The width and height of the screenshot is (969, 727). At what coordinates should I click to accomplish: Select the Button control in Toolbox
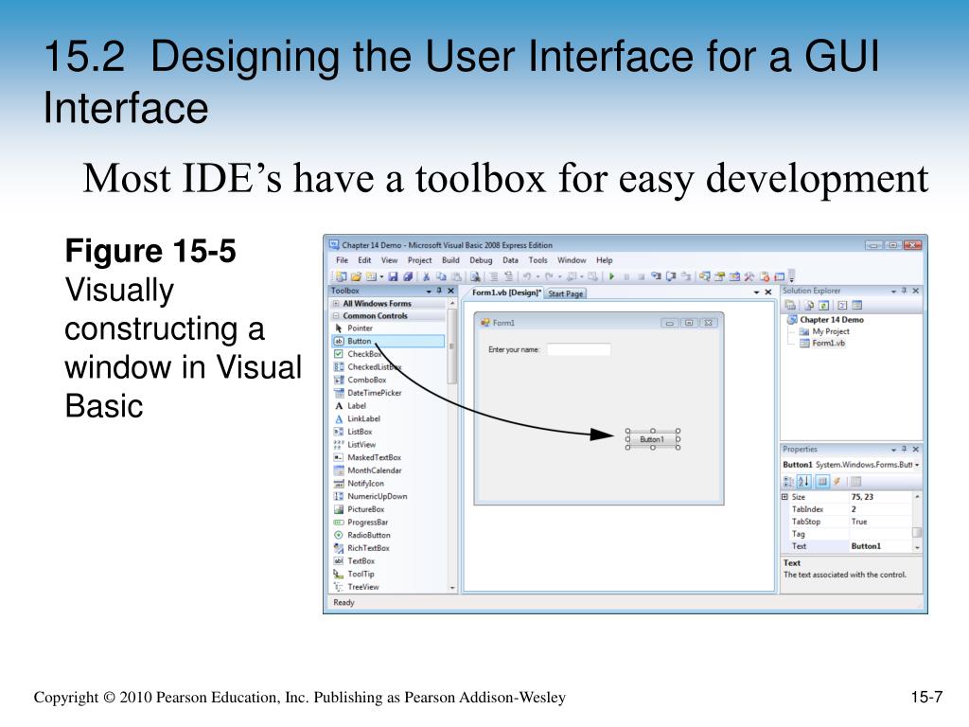(387, 341)
